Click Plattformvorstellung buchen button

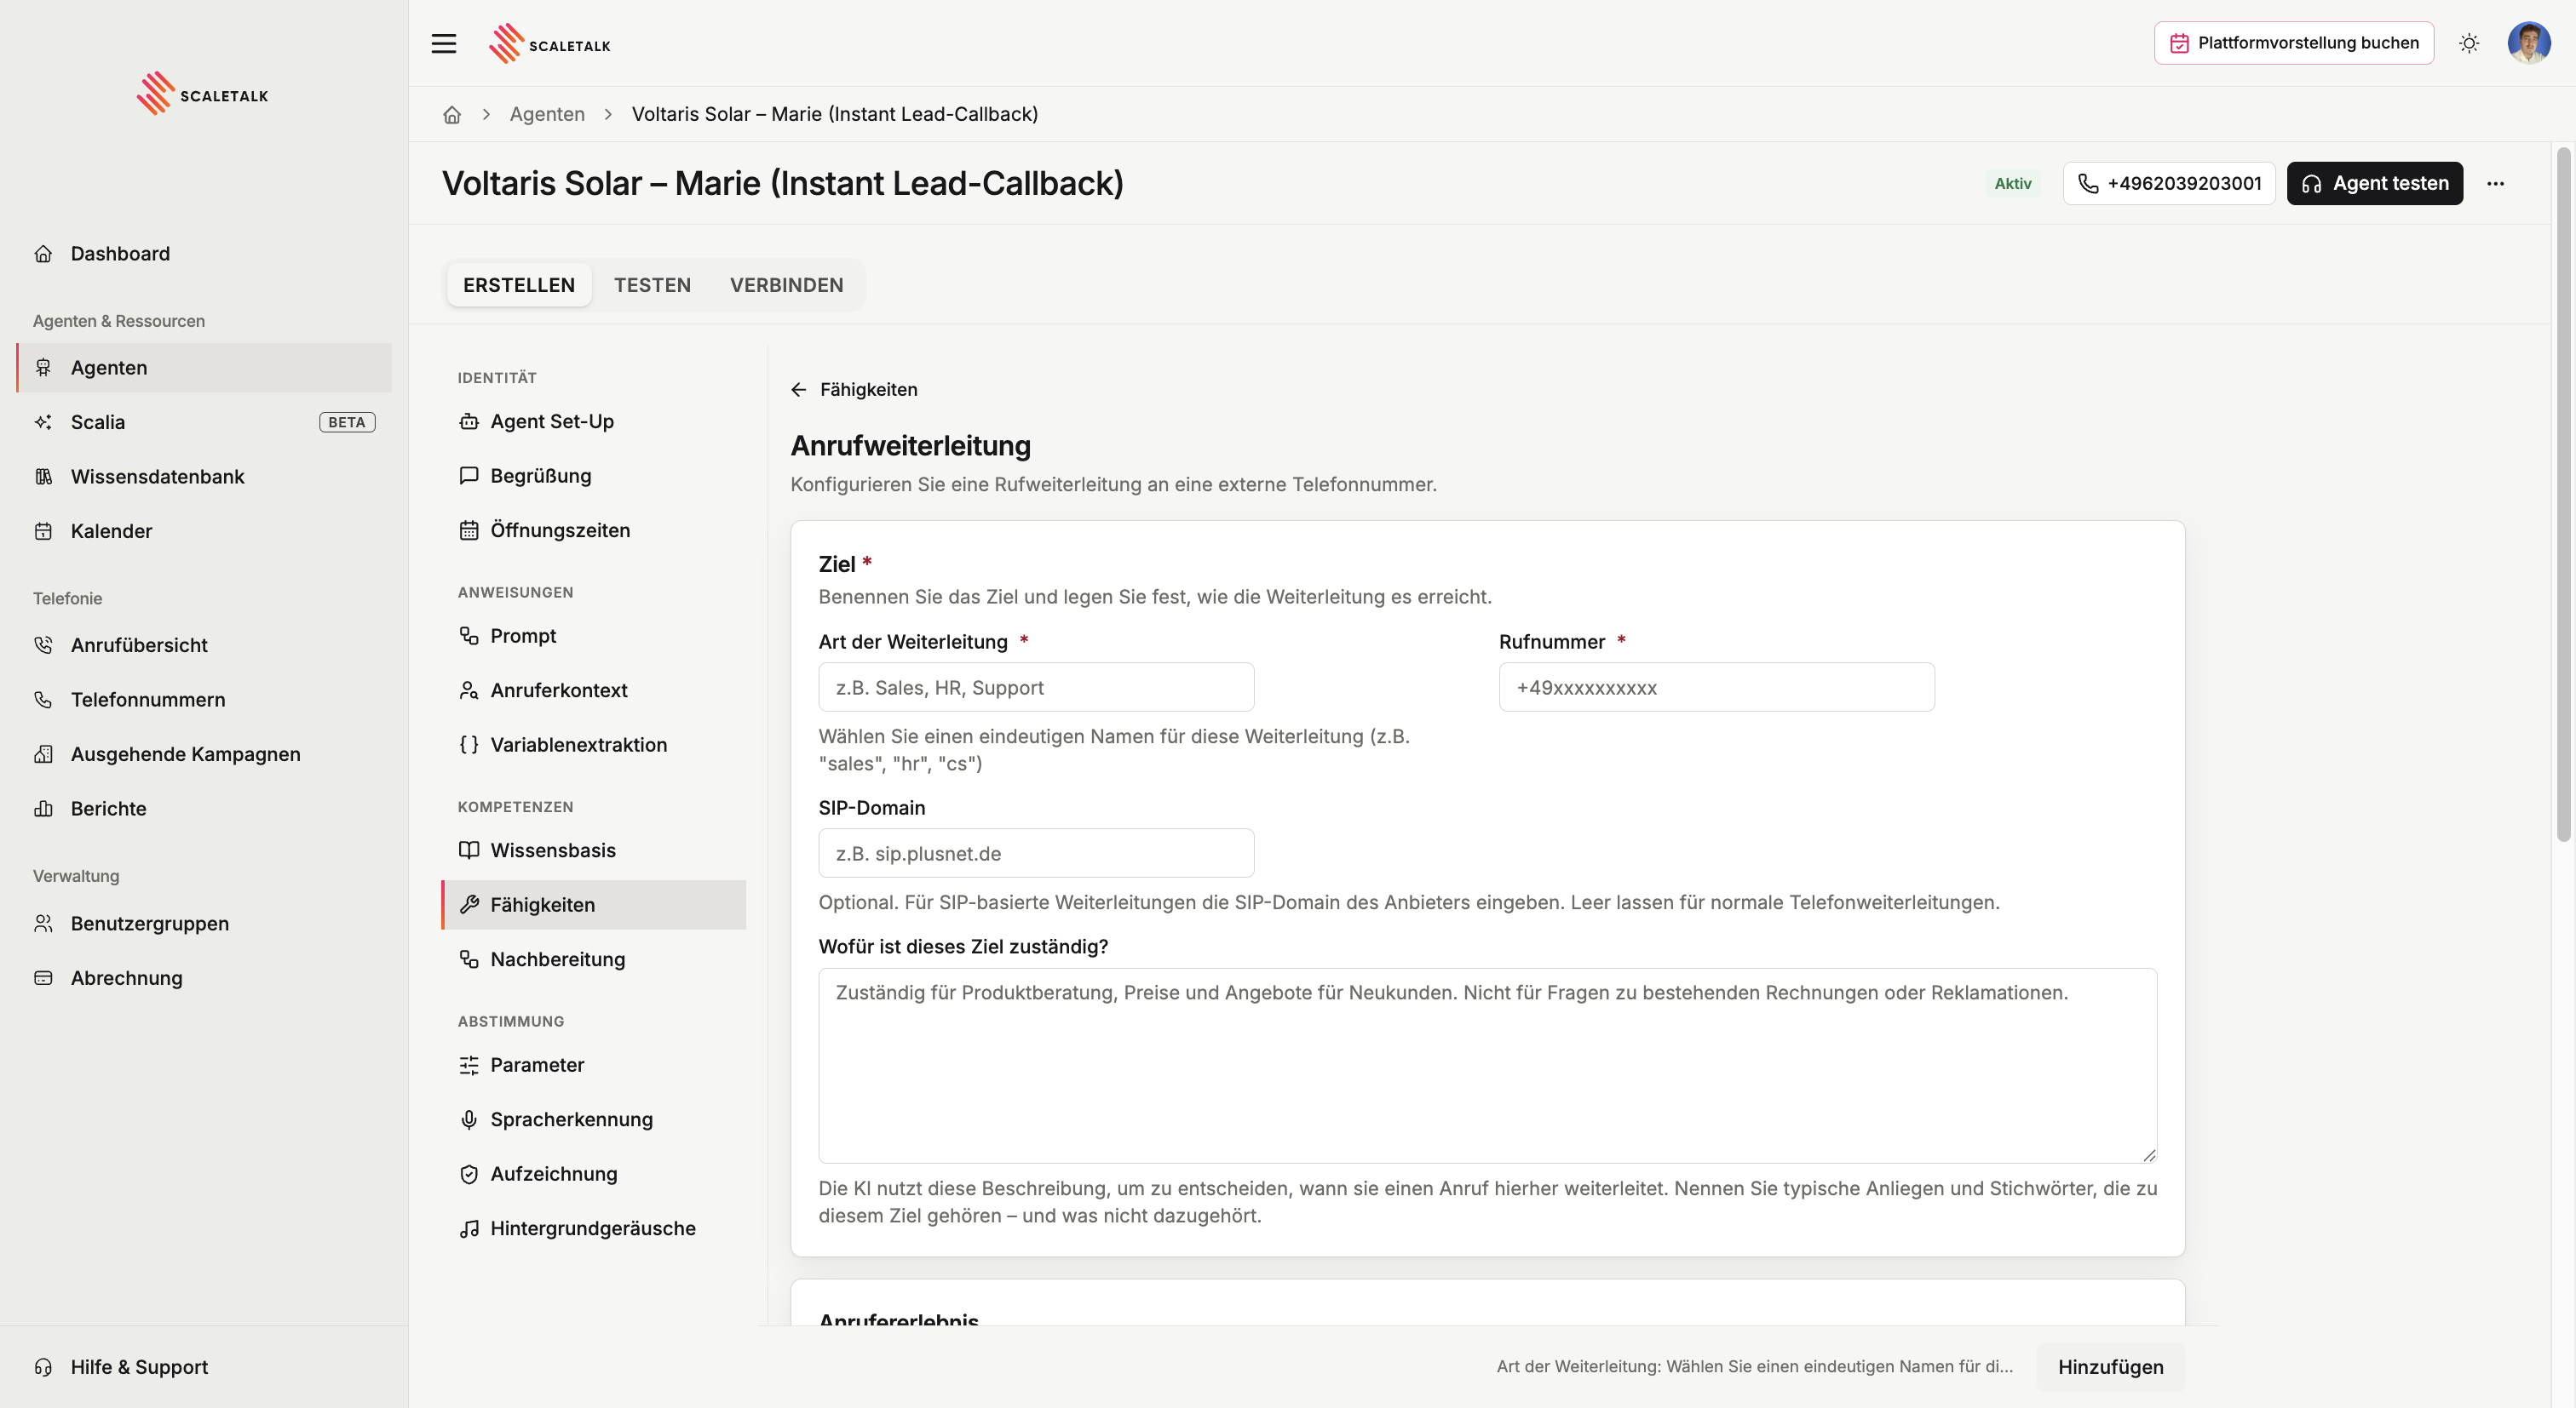(x=2294, y=43)
